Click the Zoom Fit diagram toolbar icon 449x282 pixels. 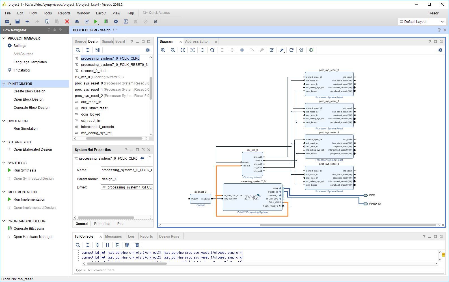coord(183,50)
